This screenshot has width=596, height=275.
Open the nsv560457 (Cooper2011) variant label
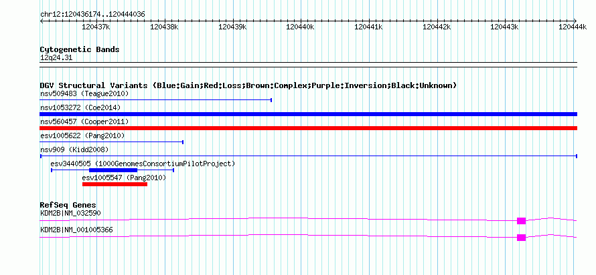pyautogui.click(x=84, y=121)
